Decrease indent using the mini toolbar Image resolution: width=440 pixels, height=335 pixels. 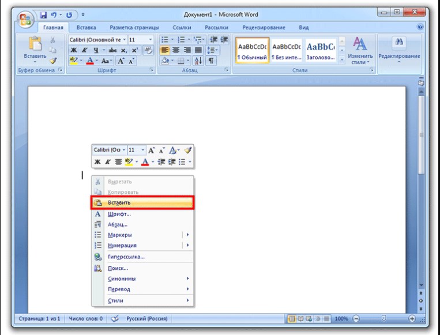(x=161, y=162)
